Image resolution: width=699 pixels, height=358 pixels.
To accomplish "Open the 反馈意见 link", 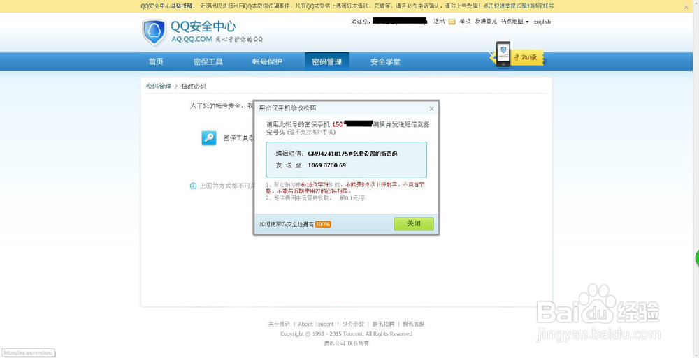I will [x=486, y=22].
